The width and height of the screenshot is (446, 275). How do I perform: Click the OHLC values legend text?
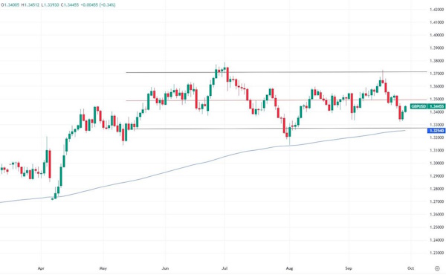(x=58, y=5)
